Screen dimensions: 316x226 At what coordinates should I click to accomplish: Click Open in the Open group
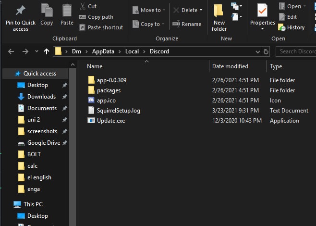tap(292, 6)
